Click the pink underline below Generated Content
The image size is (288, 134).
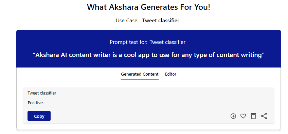[x=140, y=80]
